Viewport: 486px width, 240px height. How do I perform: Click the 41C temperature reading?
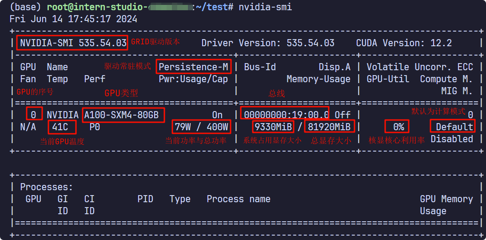tap(62, 127)
